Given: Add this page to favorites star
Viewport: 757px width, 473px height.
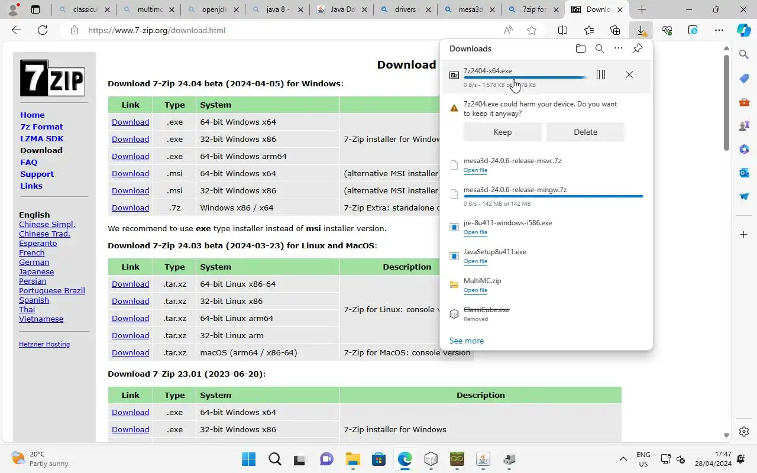Looking at the screenshot, I should click(x=532, y=30).
